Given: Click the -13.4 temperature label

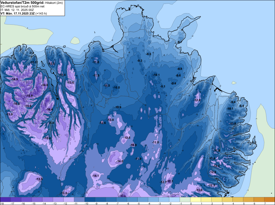Looking at the screenshot, I should [47, 138].
